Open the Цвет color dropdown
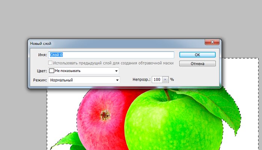The width and height of the screenshot is (262, 150). pos(84,71)
